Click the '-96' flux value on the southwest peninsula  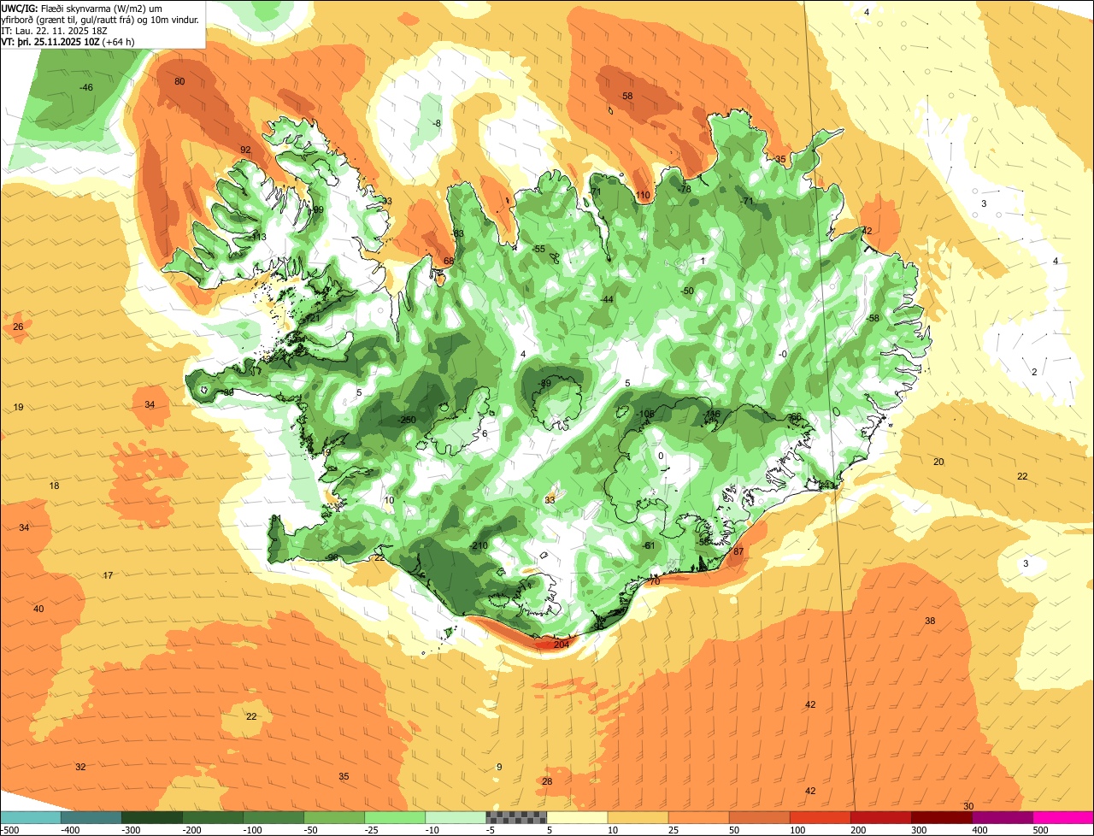[332, 557]
